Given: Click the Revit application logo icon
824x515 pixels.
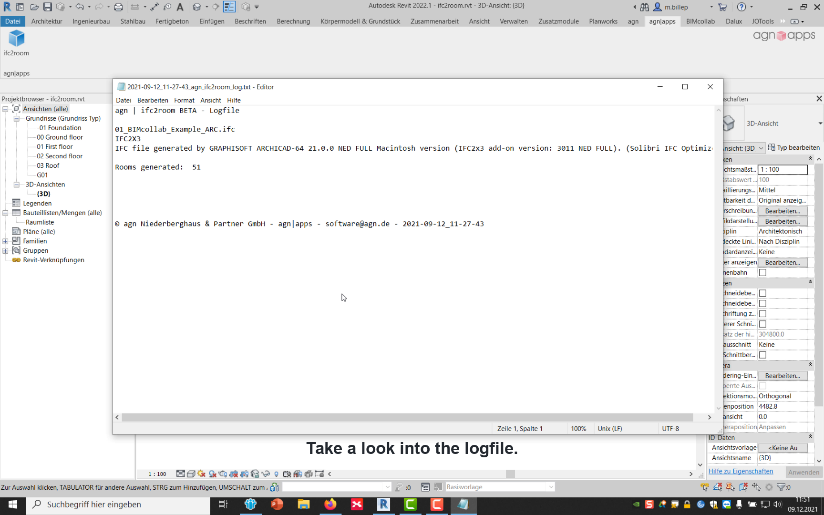Looking at the screenshot, I should (7, 7).
